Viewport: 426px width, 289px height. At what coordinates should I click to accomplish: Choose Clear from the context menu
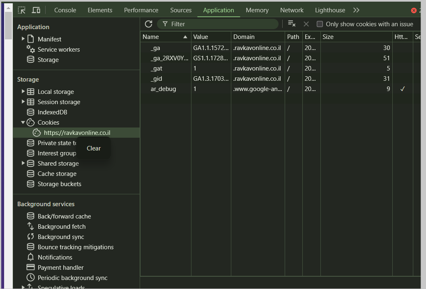94,148
